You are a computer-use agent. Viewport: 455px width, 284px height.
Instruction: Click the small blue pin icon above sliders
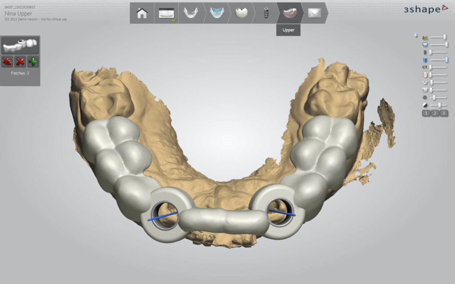click(416, 35)
